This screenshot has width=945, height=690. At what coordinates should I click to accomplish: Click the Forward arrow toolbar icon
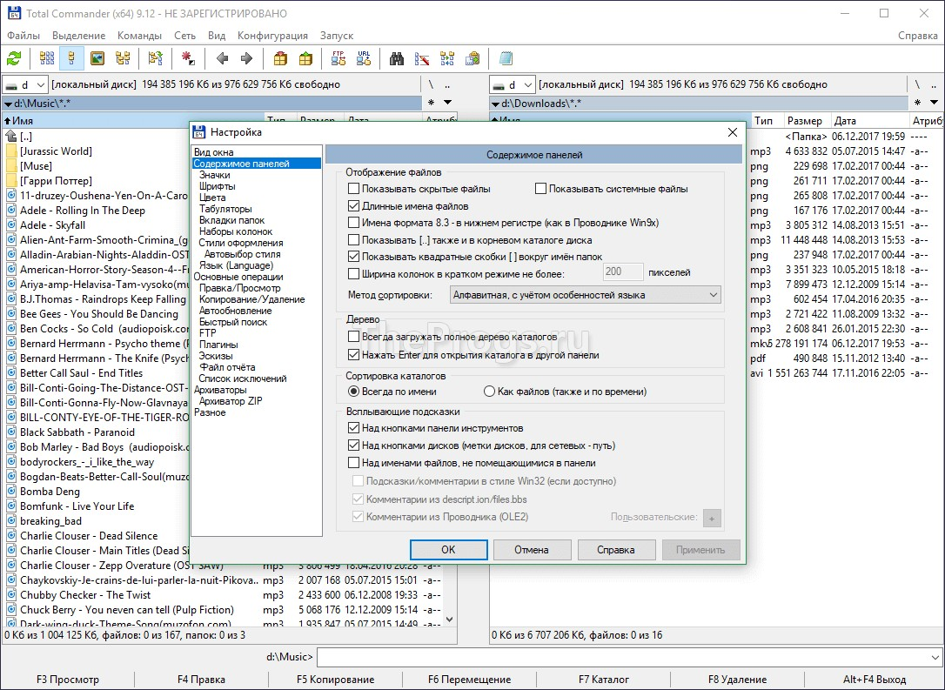[247, 59]
